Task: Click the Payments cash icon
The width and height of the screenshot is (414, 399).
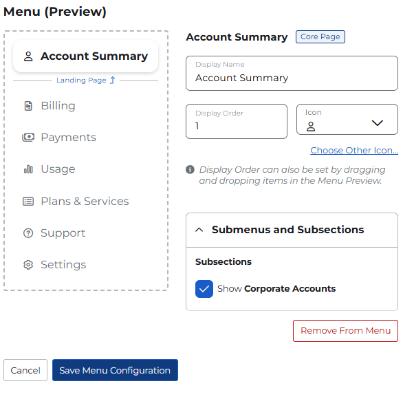Action: [x=28, y=138]
